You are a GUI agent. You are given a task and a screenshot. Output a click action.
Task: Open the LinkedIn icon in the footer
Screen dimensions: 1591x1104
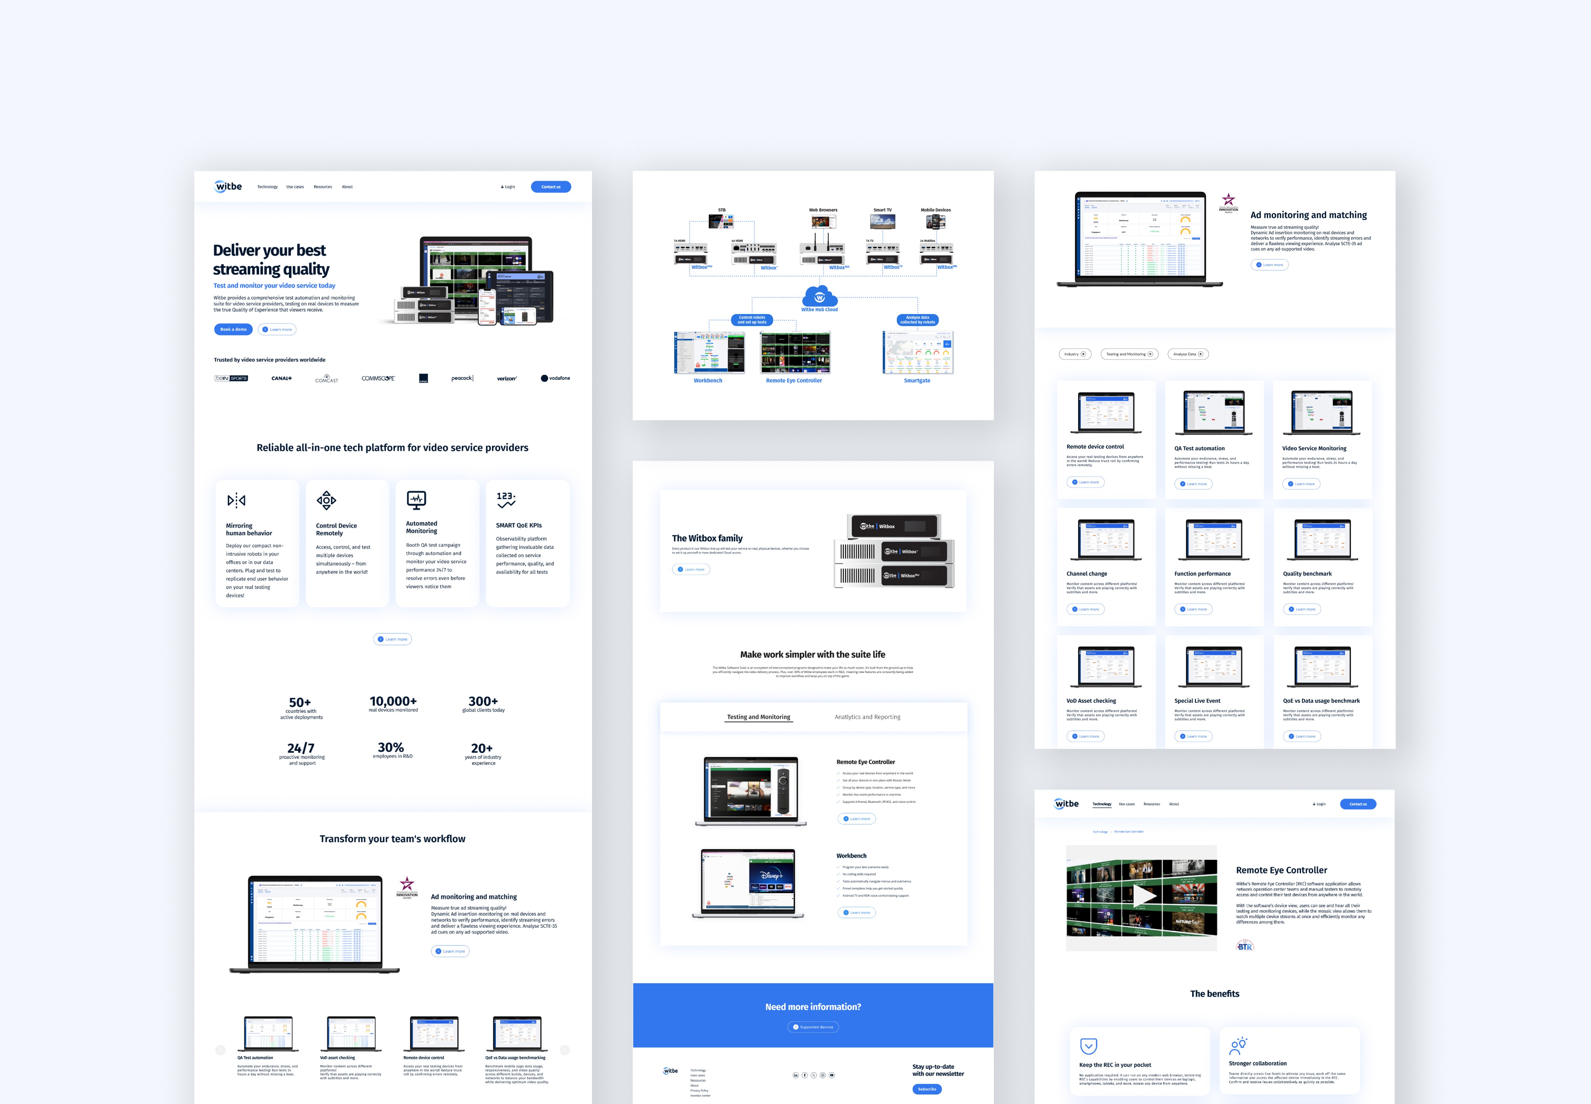795,1075
